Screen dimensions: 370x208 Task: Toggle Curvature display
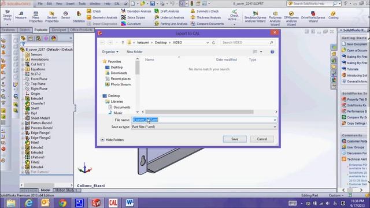(131, 24)
